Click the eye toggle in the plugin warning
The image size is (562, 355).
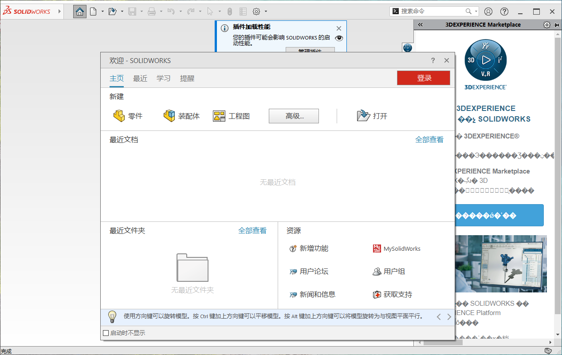coord(339,38)
